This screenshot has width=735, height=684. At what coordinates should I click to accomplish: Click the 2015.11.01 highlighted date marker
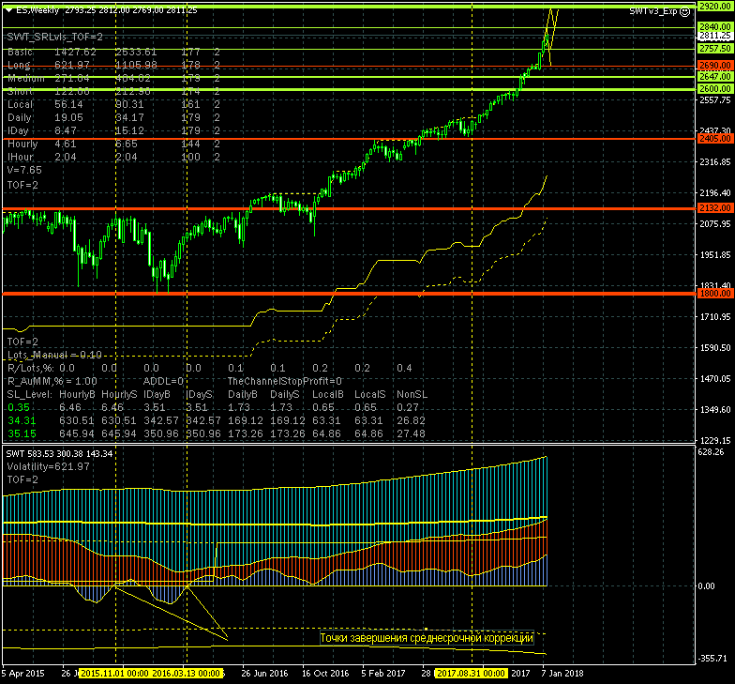pyautogui.click(x=114, y=673)
